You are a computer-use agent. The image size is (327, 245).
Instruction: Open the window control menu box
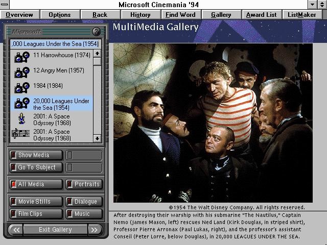pos(5,5)
